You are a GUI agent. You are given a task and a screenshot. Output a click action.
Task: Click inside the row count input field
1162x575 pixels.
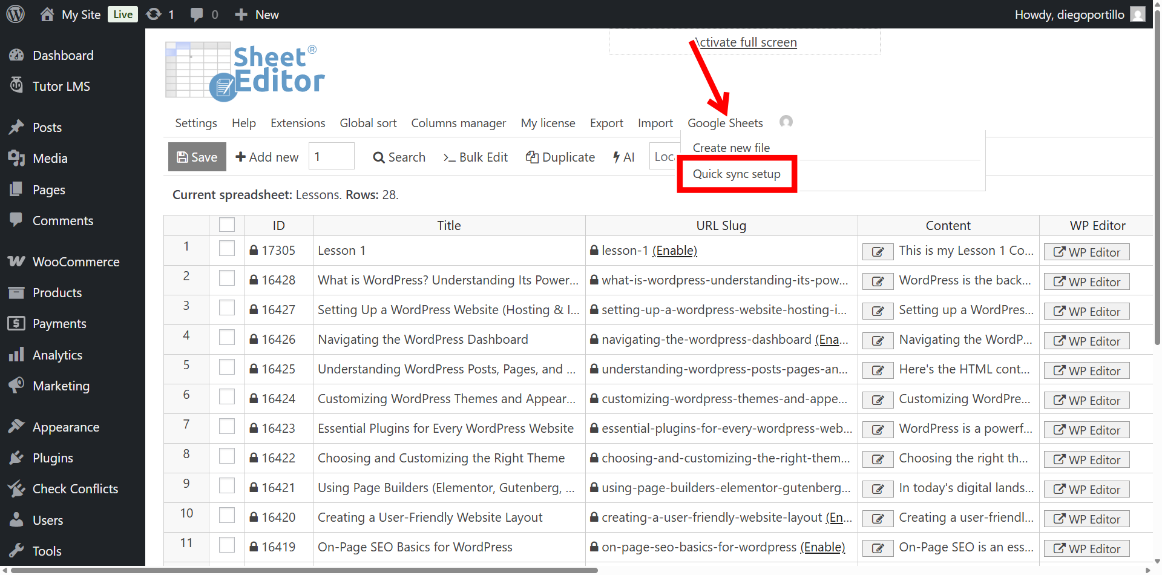pos(331,156)
